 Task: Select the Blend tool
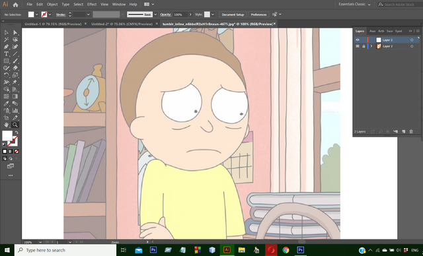[15, 104]
